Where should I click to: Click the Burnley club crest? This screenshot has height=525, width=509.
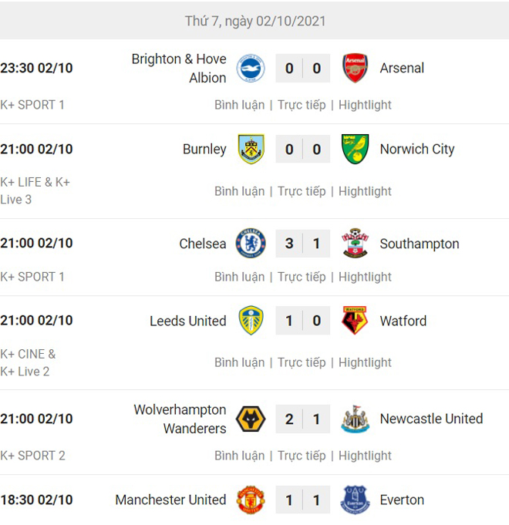pyautogui.click(x=250, y=150)
